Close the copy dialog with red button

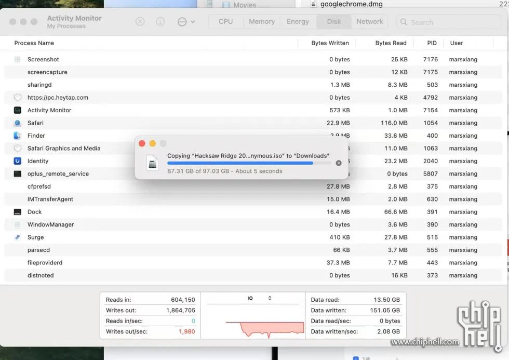click(x=142, y=143)
